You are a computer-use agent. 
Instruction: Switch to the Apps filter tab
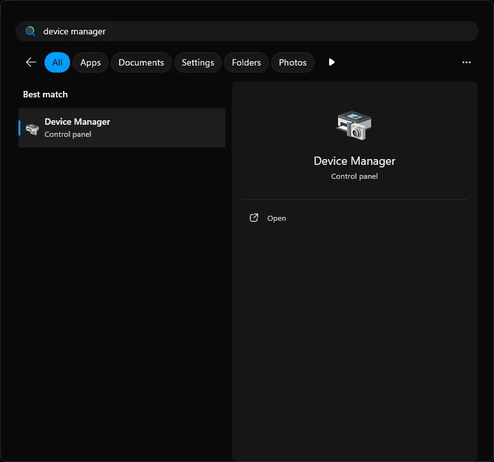90,62
